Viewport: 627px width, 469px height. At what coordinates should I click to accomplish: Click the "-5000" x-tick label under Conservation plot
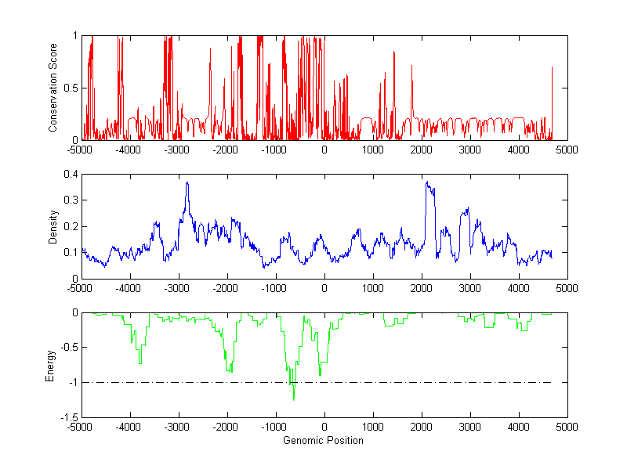click(x=80, y=150)
